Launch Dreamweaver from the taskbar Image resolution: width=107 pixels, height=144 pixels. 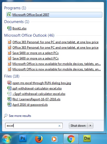click(x=87, y=138)
